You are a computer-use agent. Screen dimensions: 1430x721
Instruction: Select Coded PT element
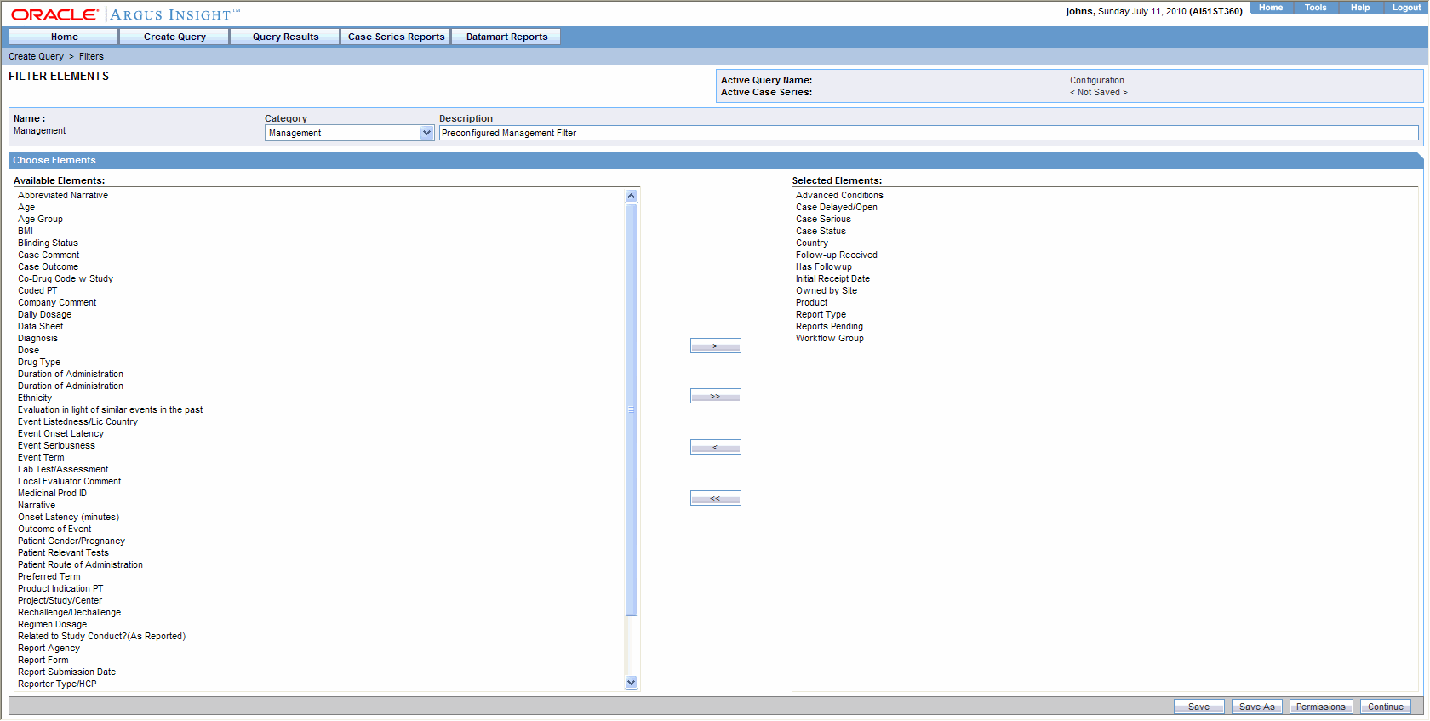(x=37, y=290)
